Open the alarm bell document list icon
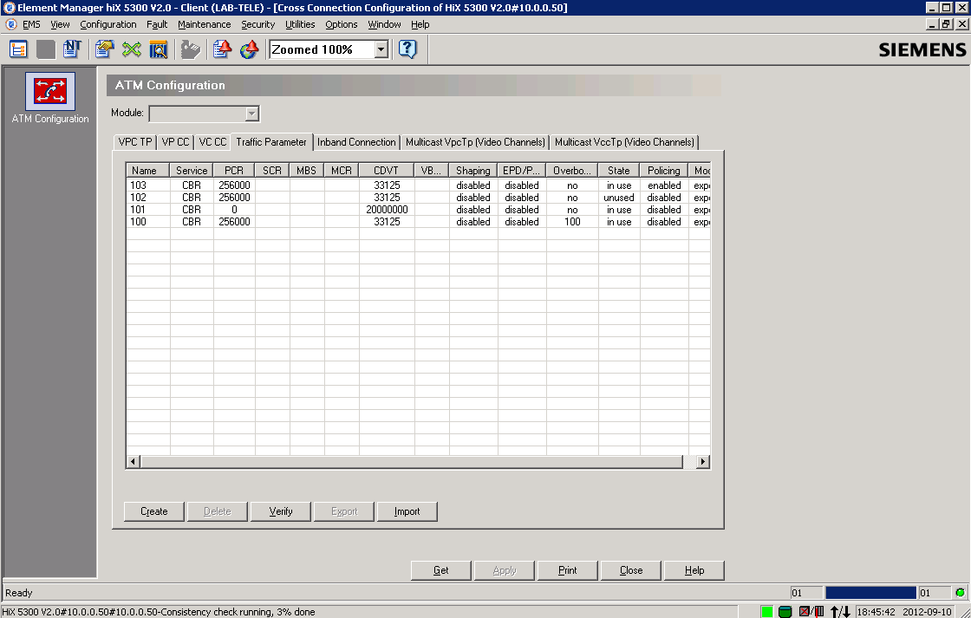 click(x=222, y=49)
